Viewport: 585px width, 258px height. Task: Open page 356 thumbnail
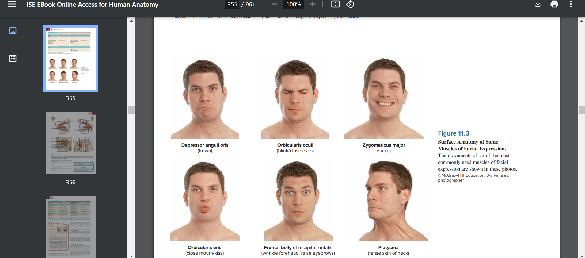coord(71,143)
